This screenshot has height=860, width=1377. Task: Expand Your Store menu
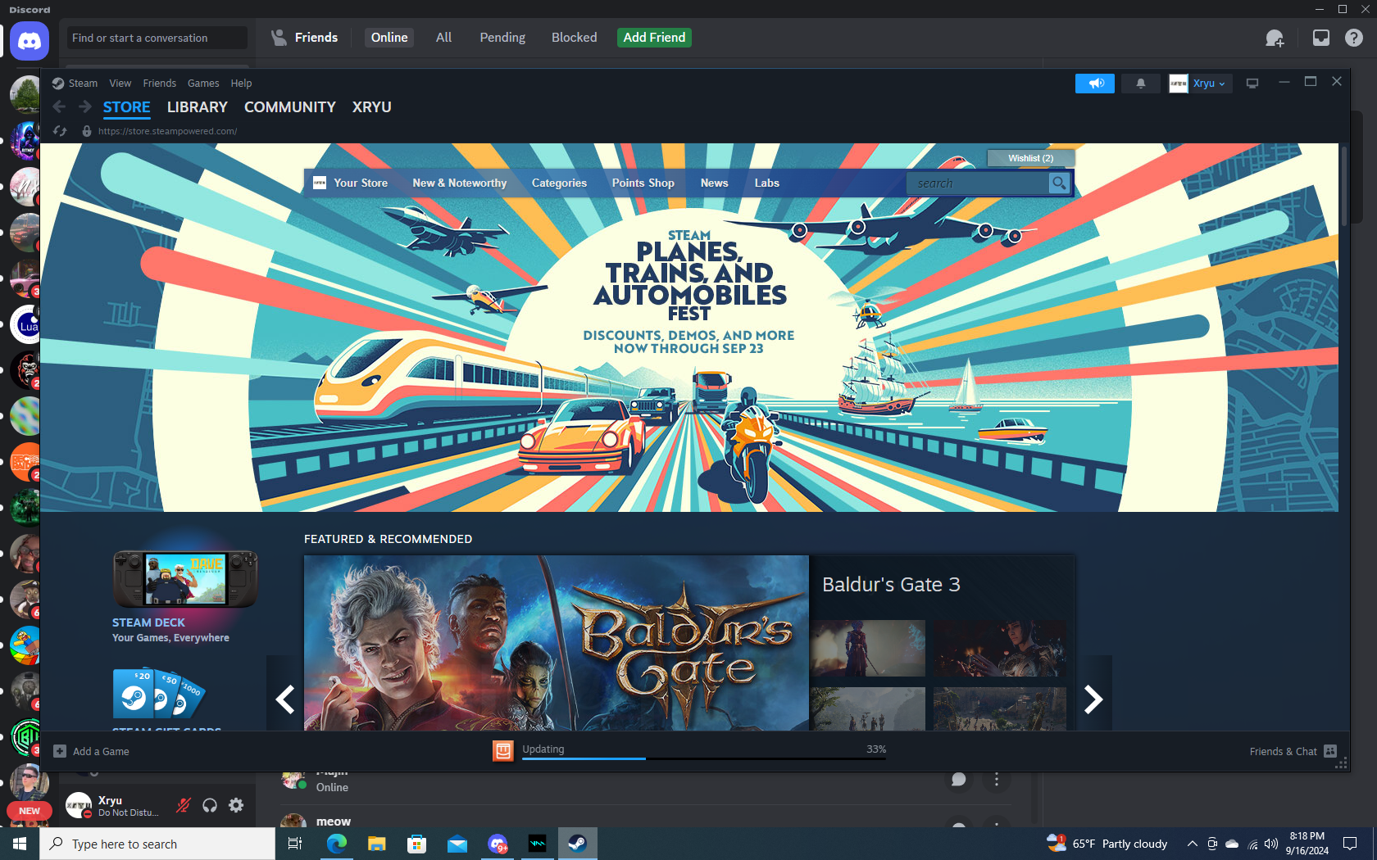(x=361, y=183)
